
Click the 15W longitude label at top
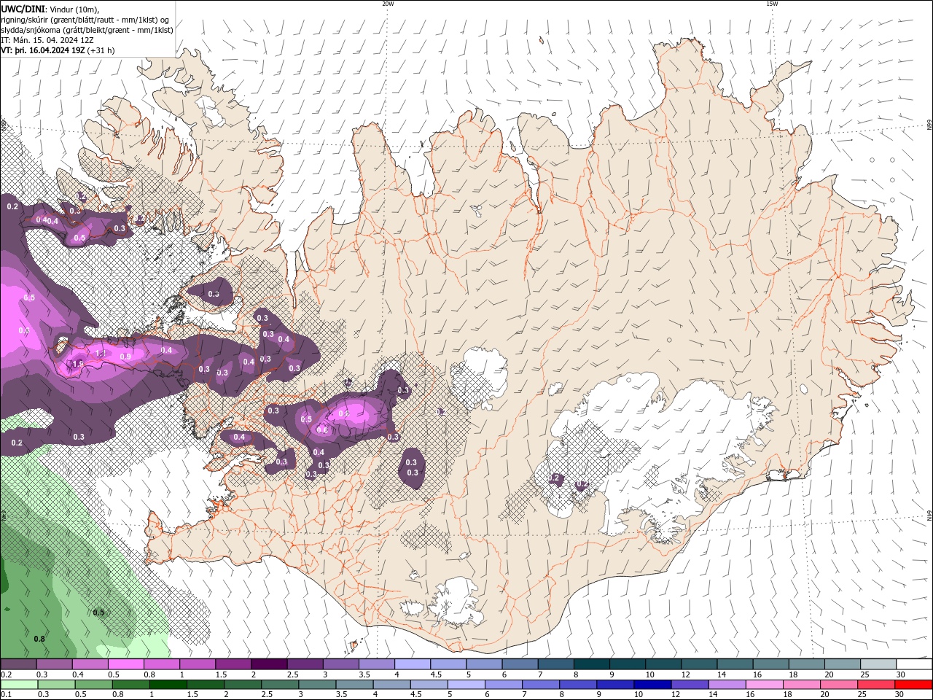(x=772, y=4)
